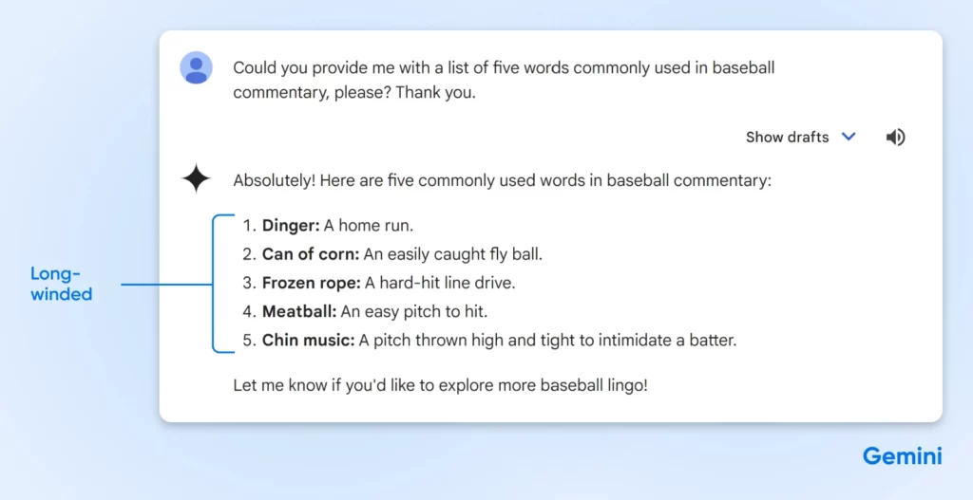Expand drafts with the blue chevron arrow

pos(849,137)
